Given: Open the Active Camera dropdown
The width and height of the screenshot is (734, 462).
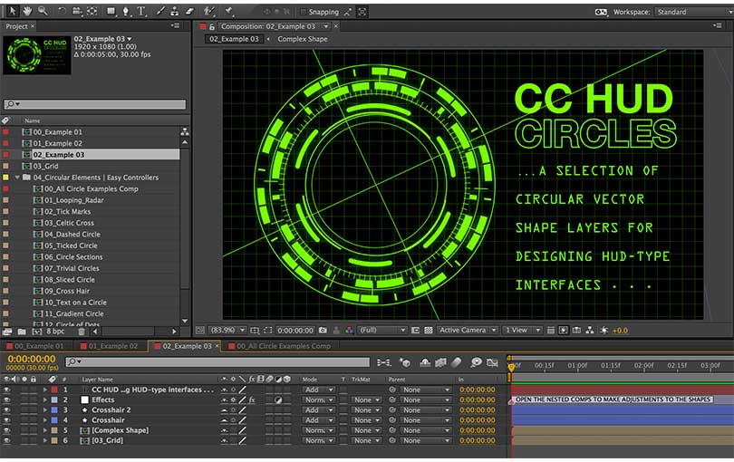Looking at the screenshot, I should 468,330.
